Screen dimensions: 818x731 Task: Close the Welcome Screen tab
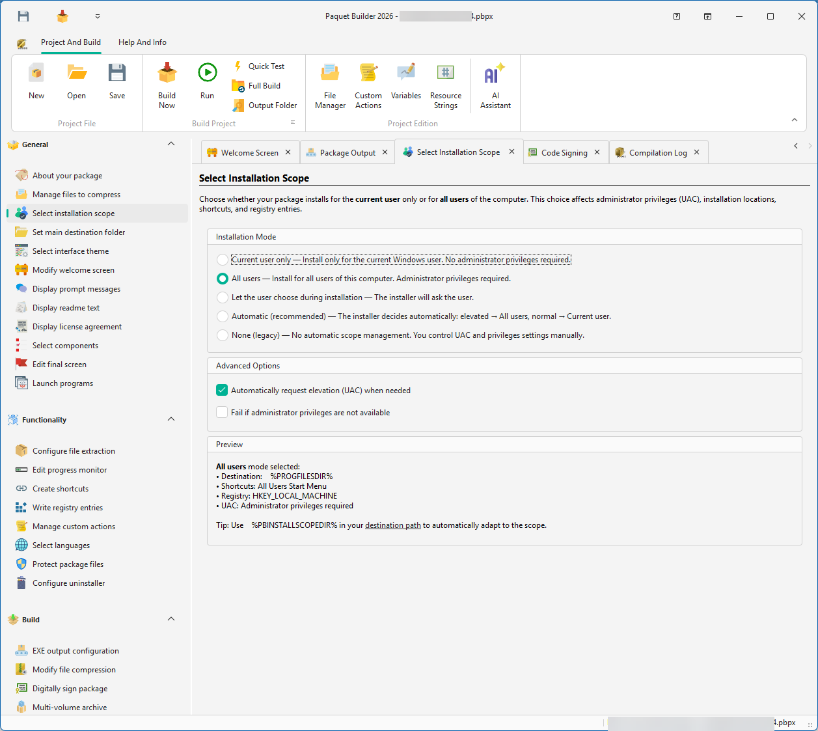pos(288,152)
